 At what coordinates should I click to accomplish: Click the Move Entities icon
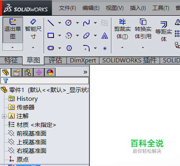(x=177, y=45)
